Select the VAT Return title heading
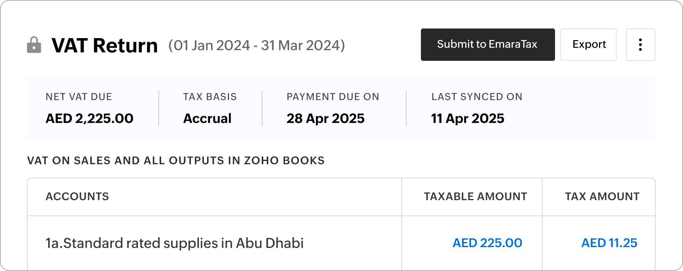 (105, 45)
